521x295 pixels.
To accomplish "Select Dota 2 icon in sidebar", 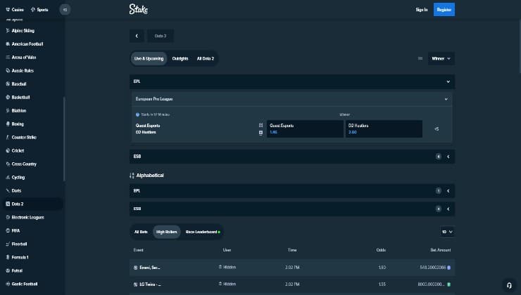I will point(8,204).
